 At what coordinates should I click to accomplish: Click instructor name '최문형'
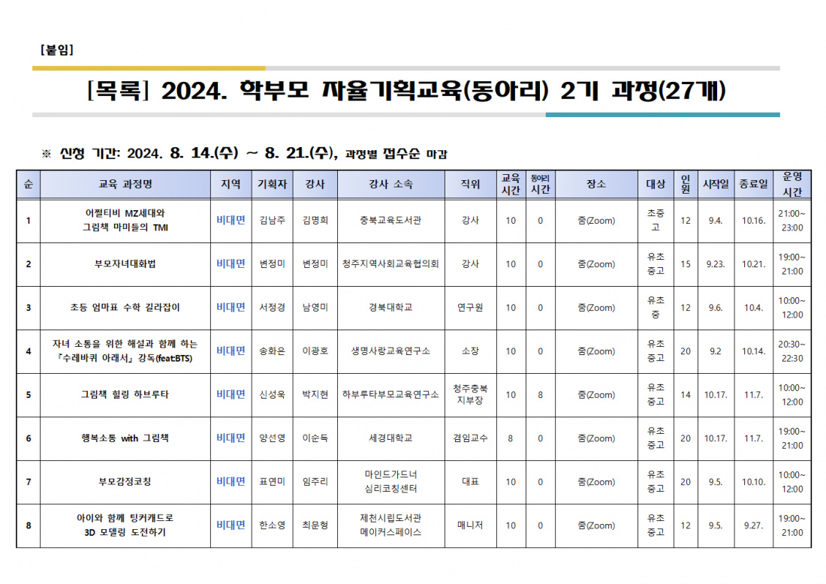pyautogui.click(x=315, y=525)
